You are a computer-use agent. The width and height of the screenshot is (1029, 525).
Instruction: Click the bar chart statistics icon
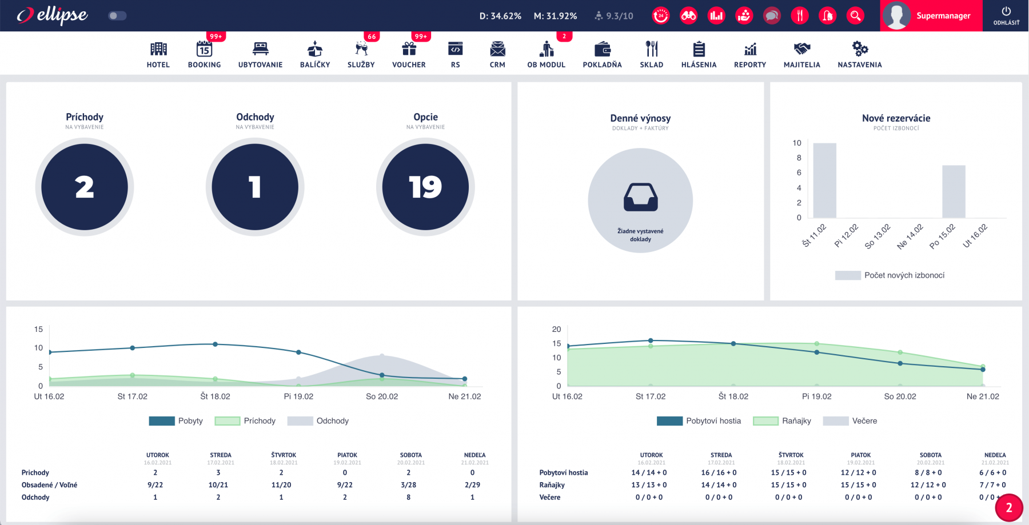click(716, 15)
